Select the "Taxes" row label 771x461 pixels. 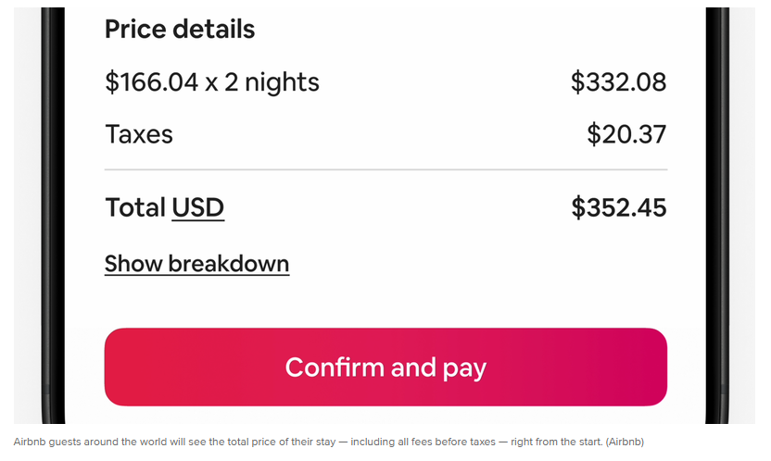pos(139,134)
